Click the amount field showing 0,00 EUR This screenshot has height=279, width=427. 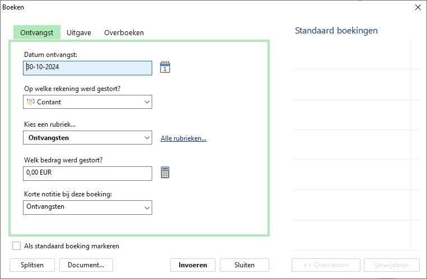coord(88,174)
